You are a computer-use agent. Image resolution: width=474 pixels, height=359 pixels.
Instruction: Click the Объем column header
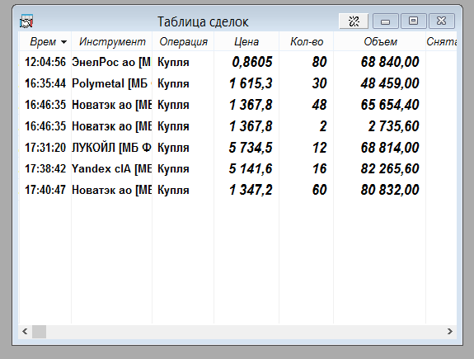point(380,41)
